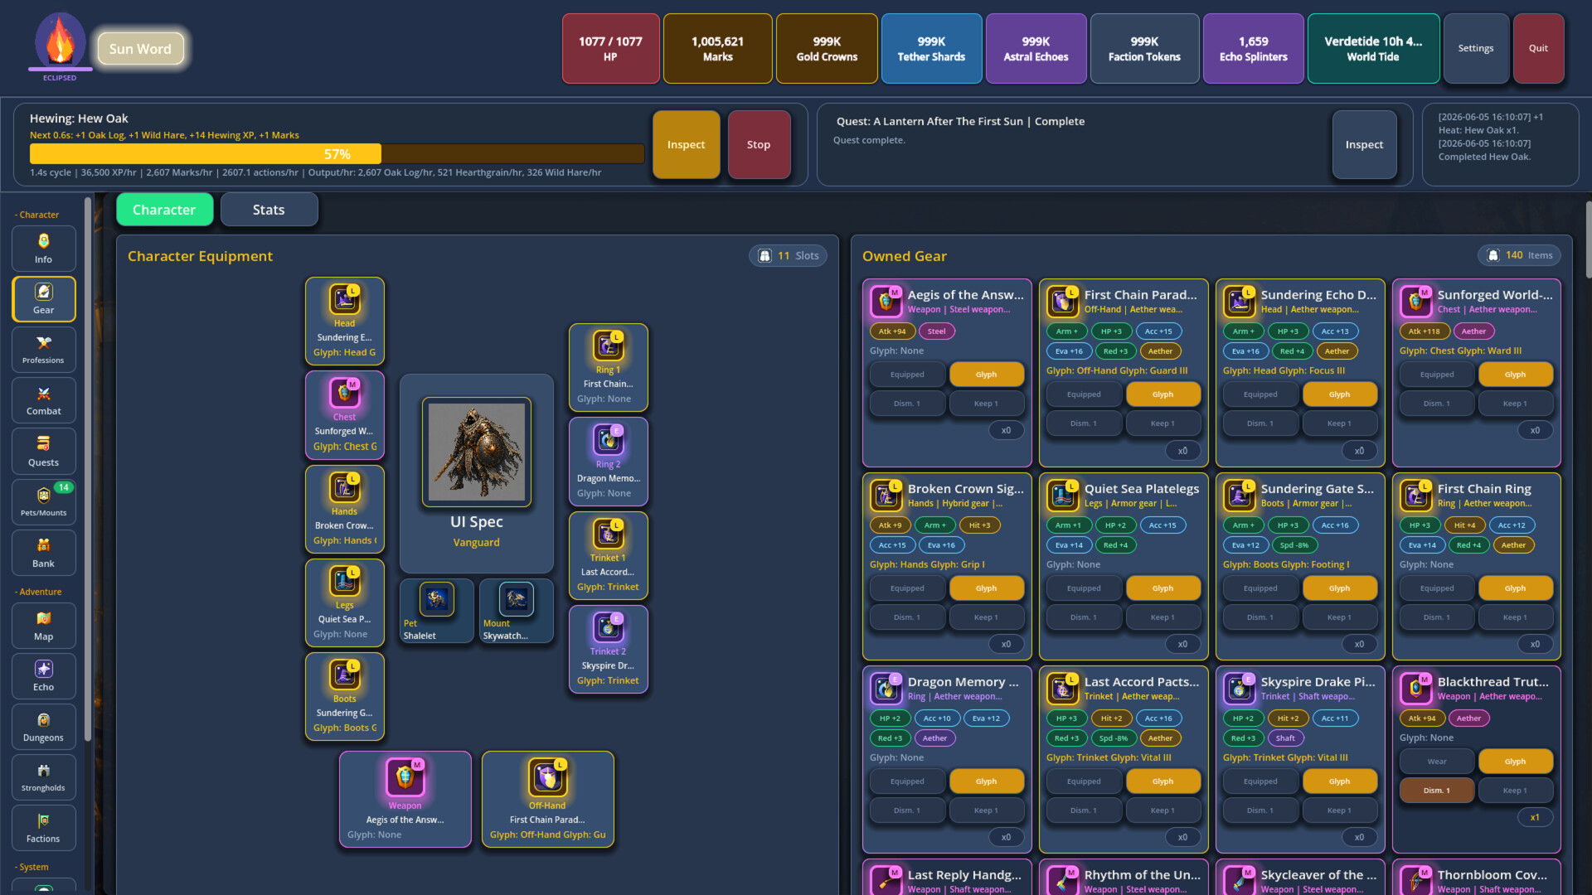Select the Trinket 2 Skyspire slot icon
The image size is (1592, 895).
609,627
